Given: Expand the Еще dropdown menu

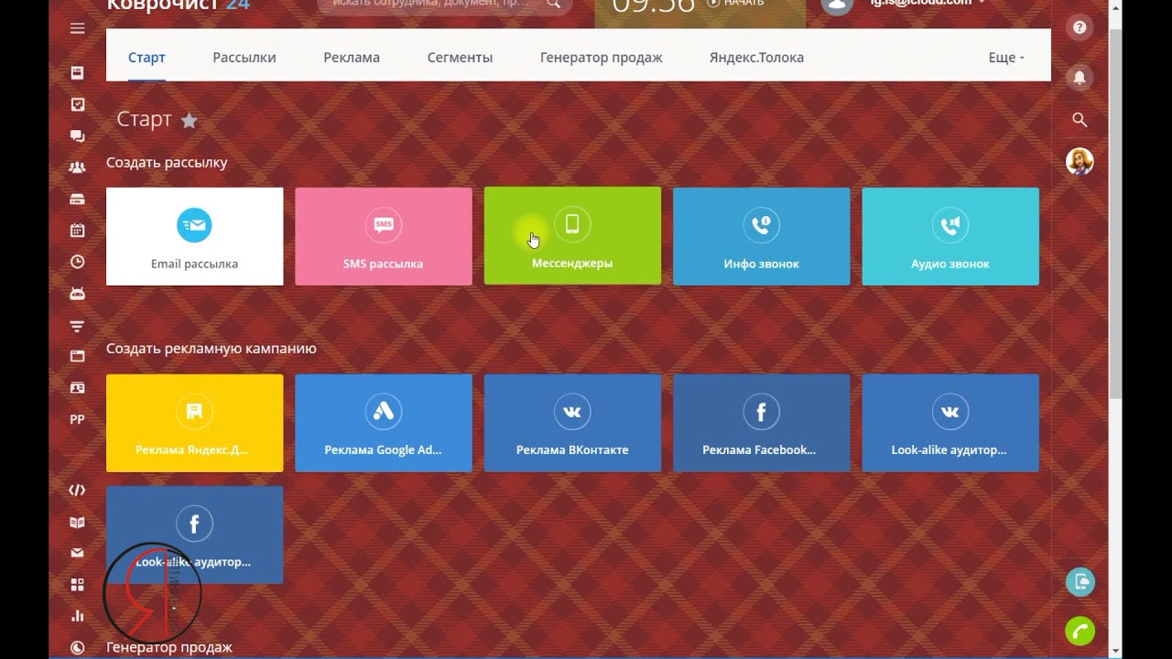Looking at the screenshot, I should [x=1006, y=57].
